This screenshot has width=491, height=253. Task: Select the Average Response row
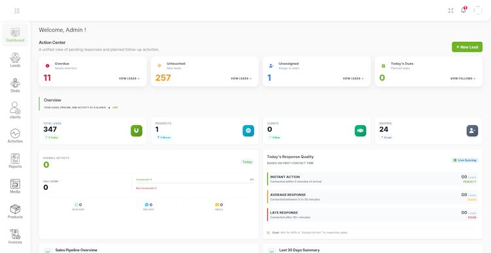pyautogui.click(x=373, y=197)
